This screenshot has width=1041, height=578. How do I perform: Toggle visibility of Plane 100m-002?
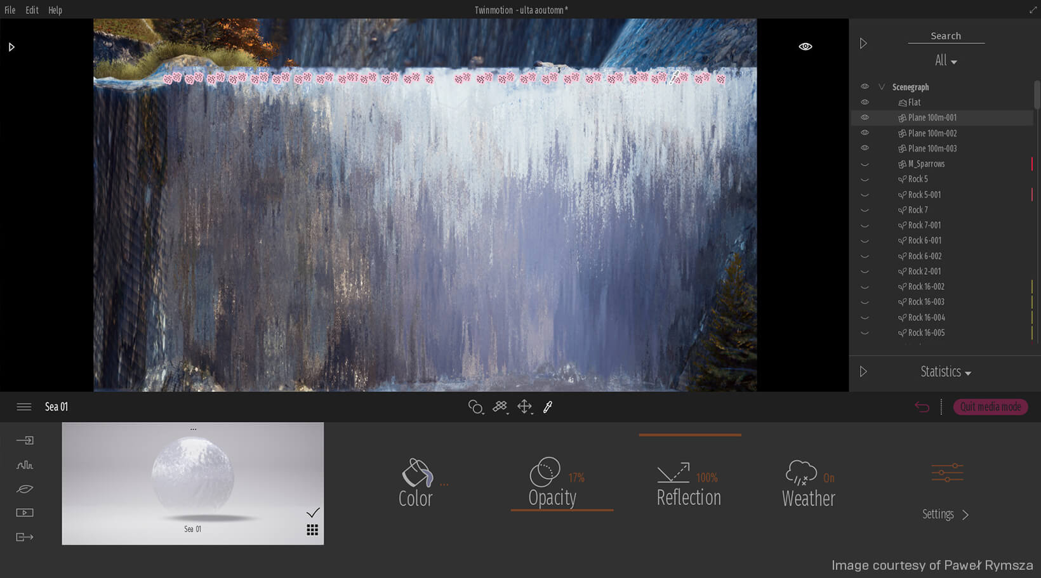pyautogui.click(x=865, y=133)
